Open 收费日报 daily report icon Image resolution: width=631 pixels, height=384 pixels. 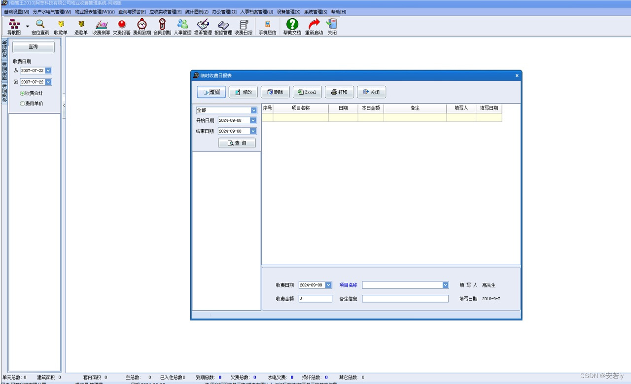(244, 27)
